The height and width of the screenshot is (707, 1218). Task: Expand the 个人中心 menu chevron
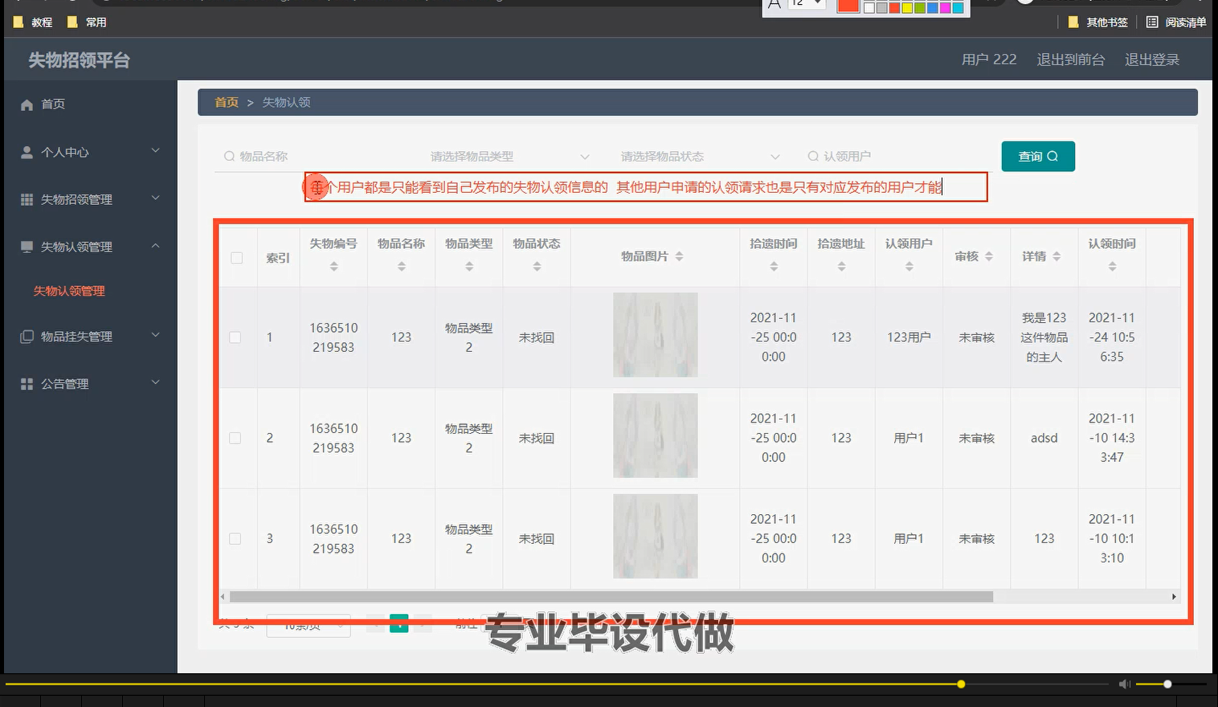click(x=156, y=150)
